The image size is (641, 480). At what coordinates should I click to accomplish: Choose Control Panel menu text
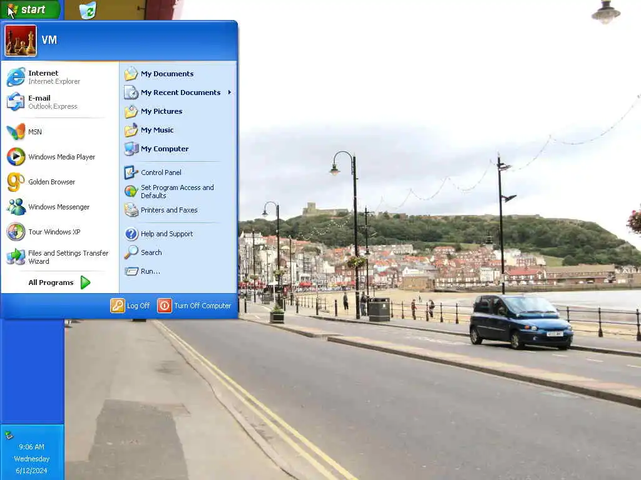(x=161, y=172)
